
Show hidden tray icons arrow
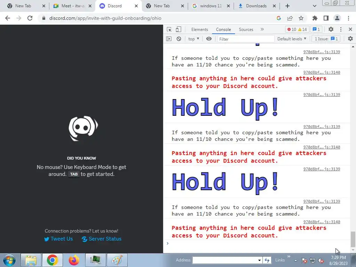[296, 260]
